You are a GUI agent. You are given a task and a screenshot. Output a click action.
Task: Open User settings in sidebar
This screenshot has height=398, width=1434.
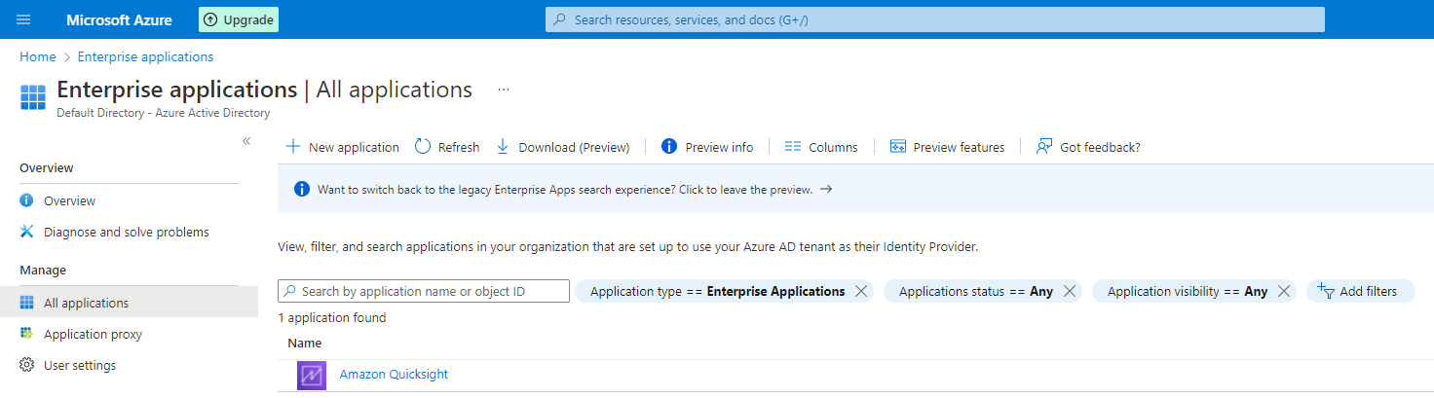click(x=79, y=365)
